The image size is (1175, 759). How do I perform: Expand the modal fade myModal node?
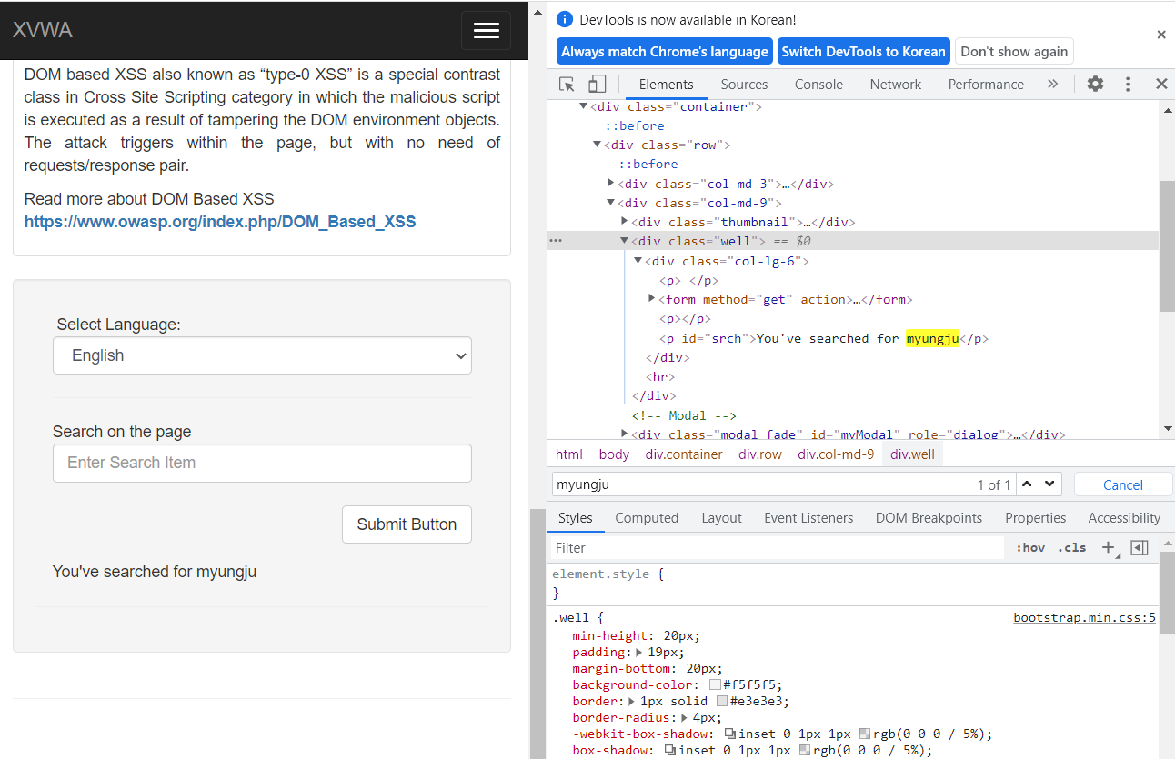click(625, 434)
